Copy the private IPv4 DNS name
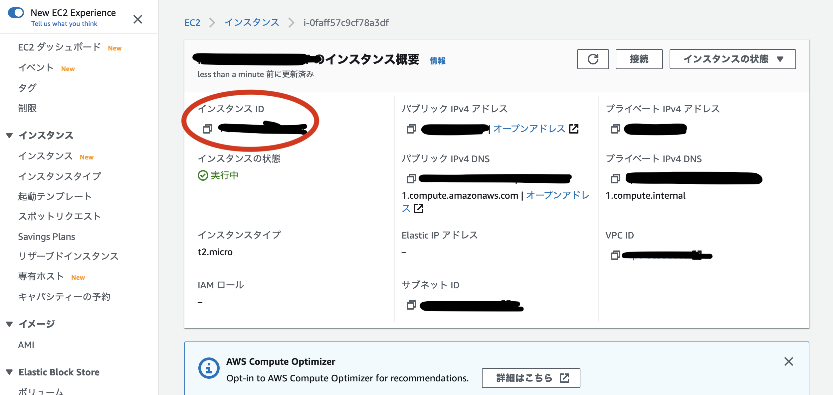This screenshot has width=833, height=395. pyautogui.click(x=615, y=179)
